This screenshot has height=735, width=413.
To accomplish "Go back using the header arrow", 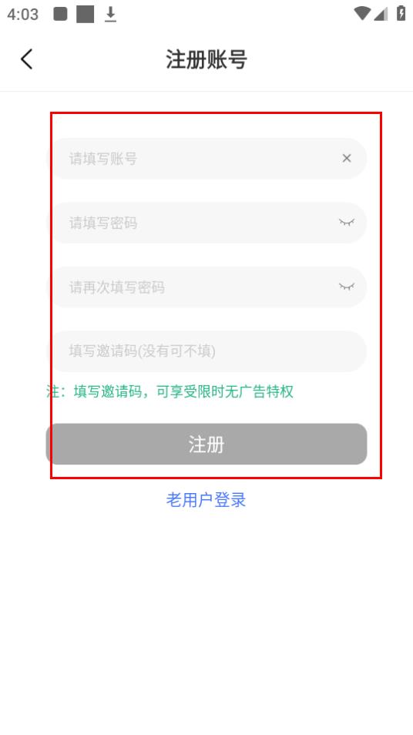I will coord(27,59).
